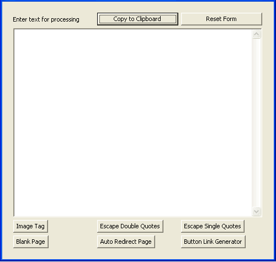Click scrollbar track just below up arrow
The width and height of the screenshot is (276, 262).
[x=256, y=42]
